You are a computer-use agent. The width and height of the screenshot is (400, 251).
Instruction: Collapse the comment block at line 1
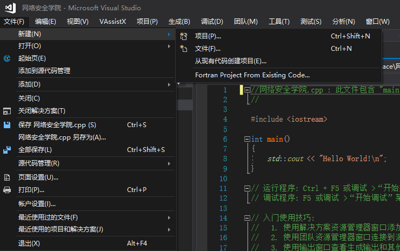(247, 90)
